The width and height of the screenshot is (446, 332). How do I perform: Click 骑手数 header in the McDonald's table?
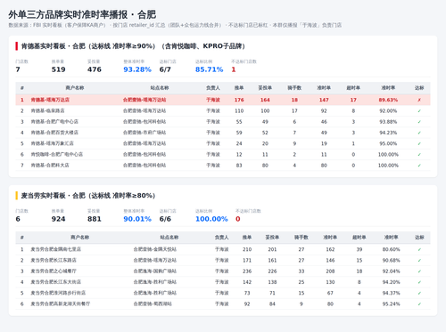301,238
